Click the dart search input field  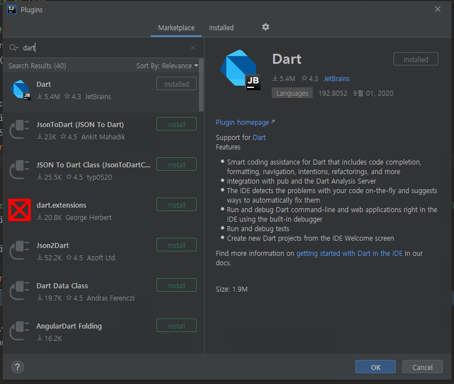point(104,48)
